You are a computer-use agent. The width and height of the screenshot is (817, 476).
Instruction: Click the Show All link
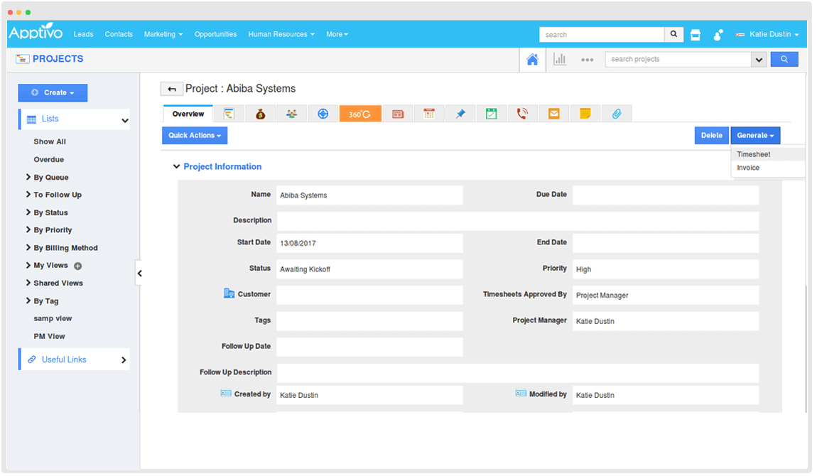tap(50, 142)
